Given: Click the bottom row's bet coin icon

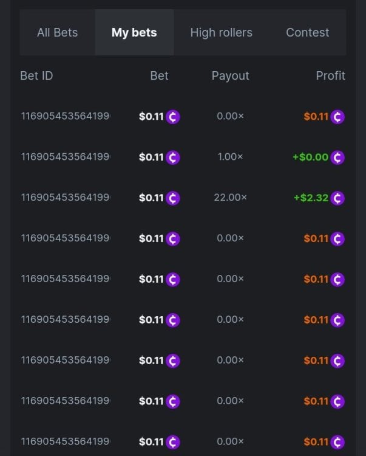Looking at the screenshot, I should point(173,442).
